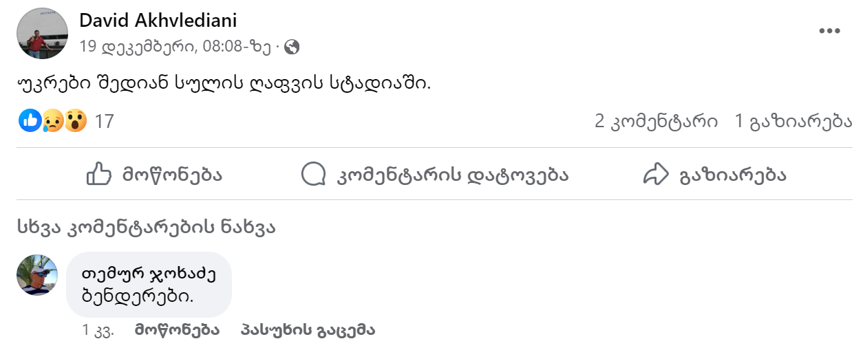Open the three-dot post options menu
Viewport: 865px width, 350px height.
click(x=829, y=31)
